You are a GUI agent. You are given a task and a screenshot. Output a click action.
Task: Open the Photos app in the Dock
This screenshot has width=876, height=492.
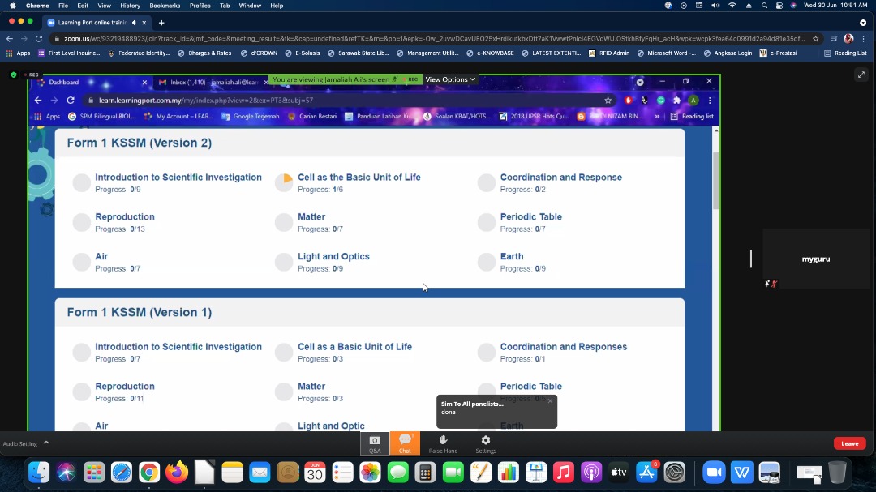tap(370, 473)
